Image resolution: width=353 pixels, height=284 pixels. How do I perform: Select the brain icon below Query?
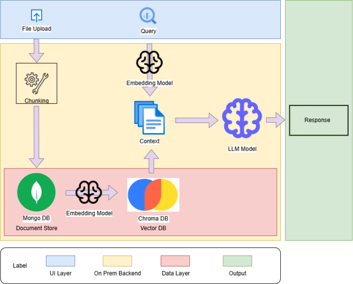tap(149, 61)
